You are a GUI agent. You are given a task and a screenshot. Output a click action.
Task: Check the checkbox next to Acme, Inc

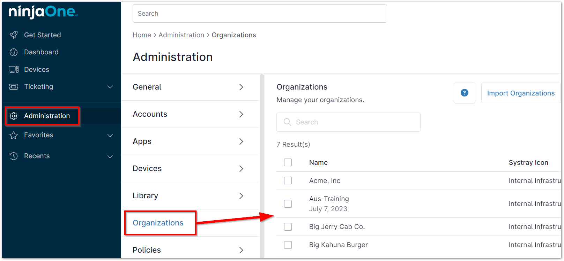tap(288, 181)
